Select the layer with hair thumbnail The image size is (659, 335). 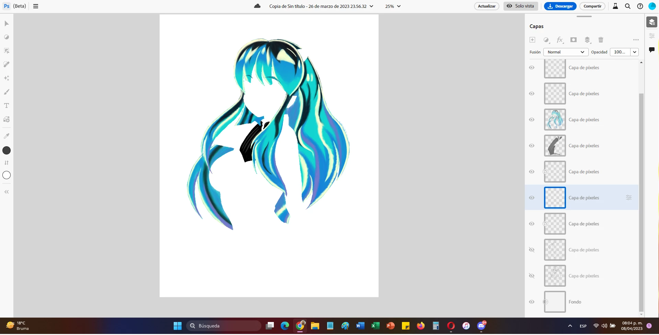point(582,120)
